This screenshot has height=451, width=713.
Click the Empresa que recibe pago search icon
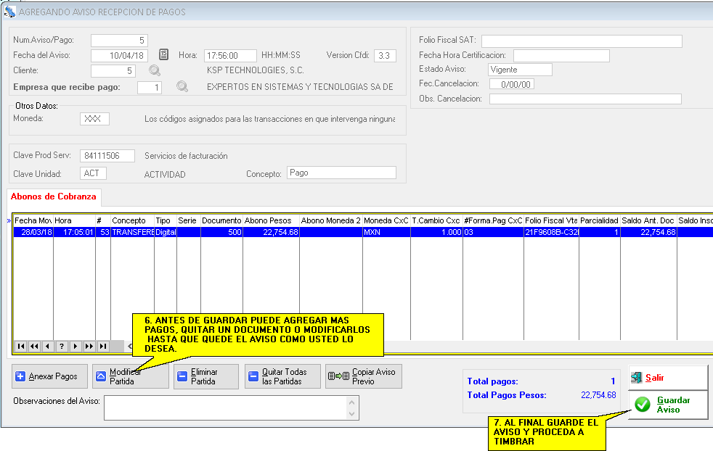182,87
